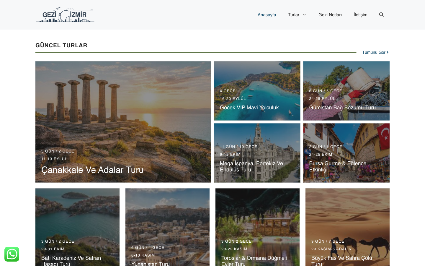Open Gezi Notları menu item
The width and height of the screenshot is (425, 266).
(330, 15)
